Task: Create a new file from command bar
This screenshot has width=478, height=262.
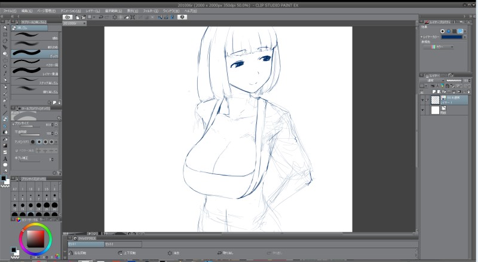Action: (78, 17)
